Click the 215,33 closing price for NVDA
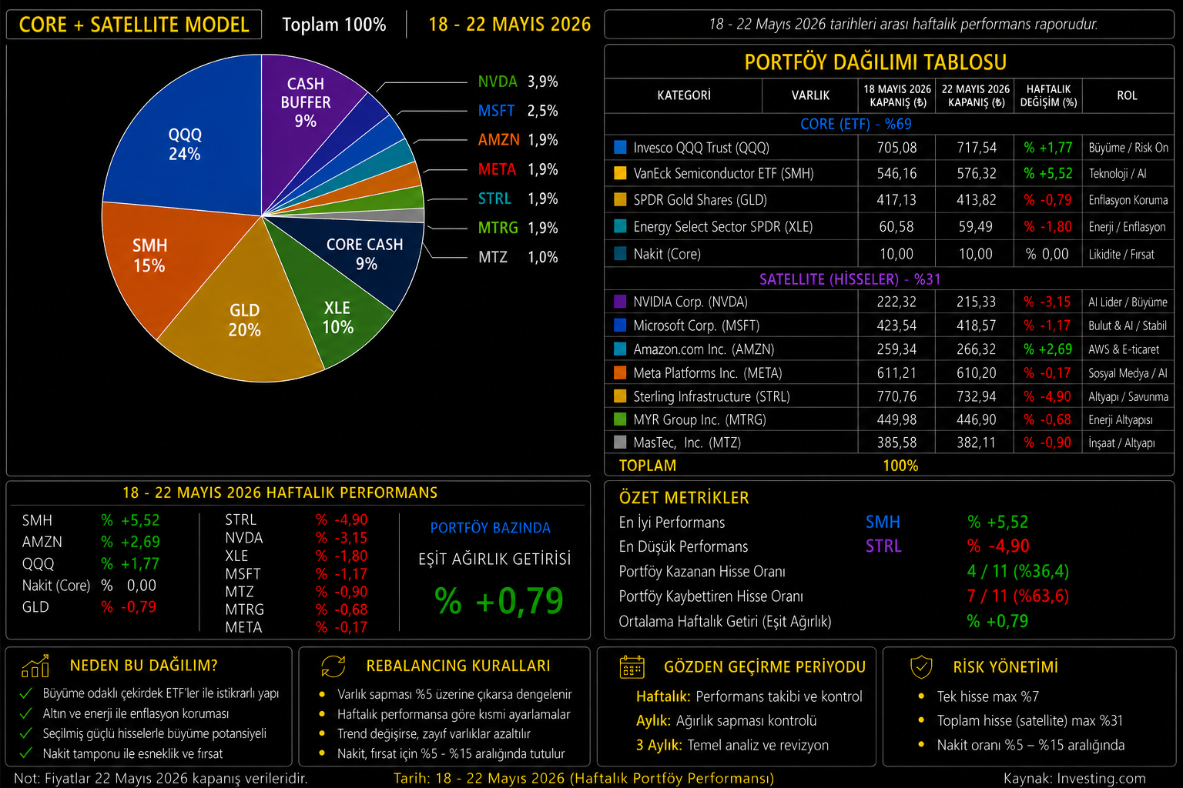Screen dimensions: 1183x788 977,302
